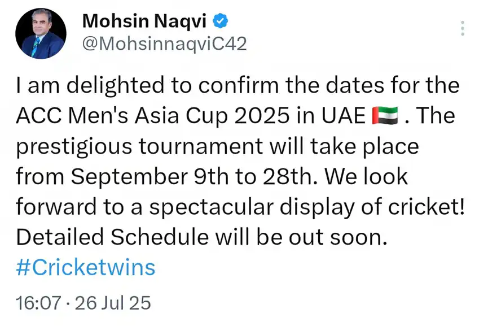Image resolution: width=488 pixels, height=326 pixels.
Task: Click the username line below the display name
Action: click(x=164, y=43)
